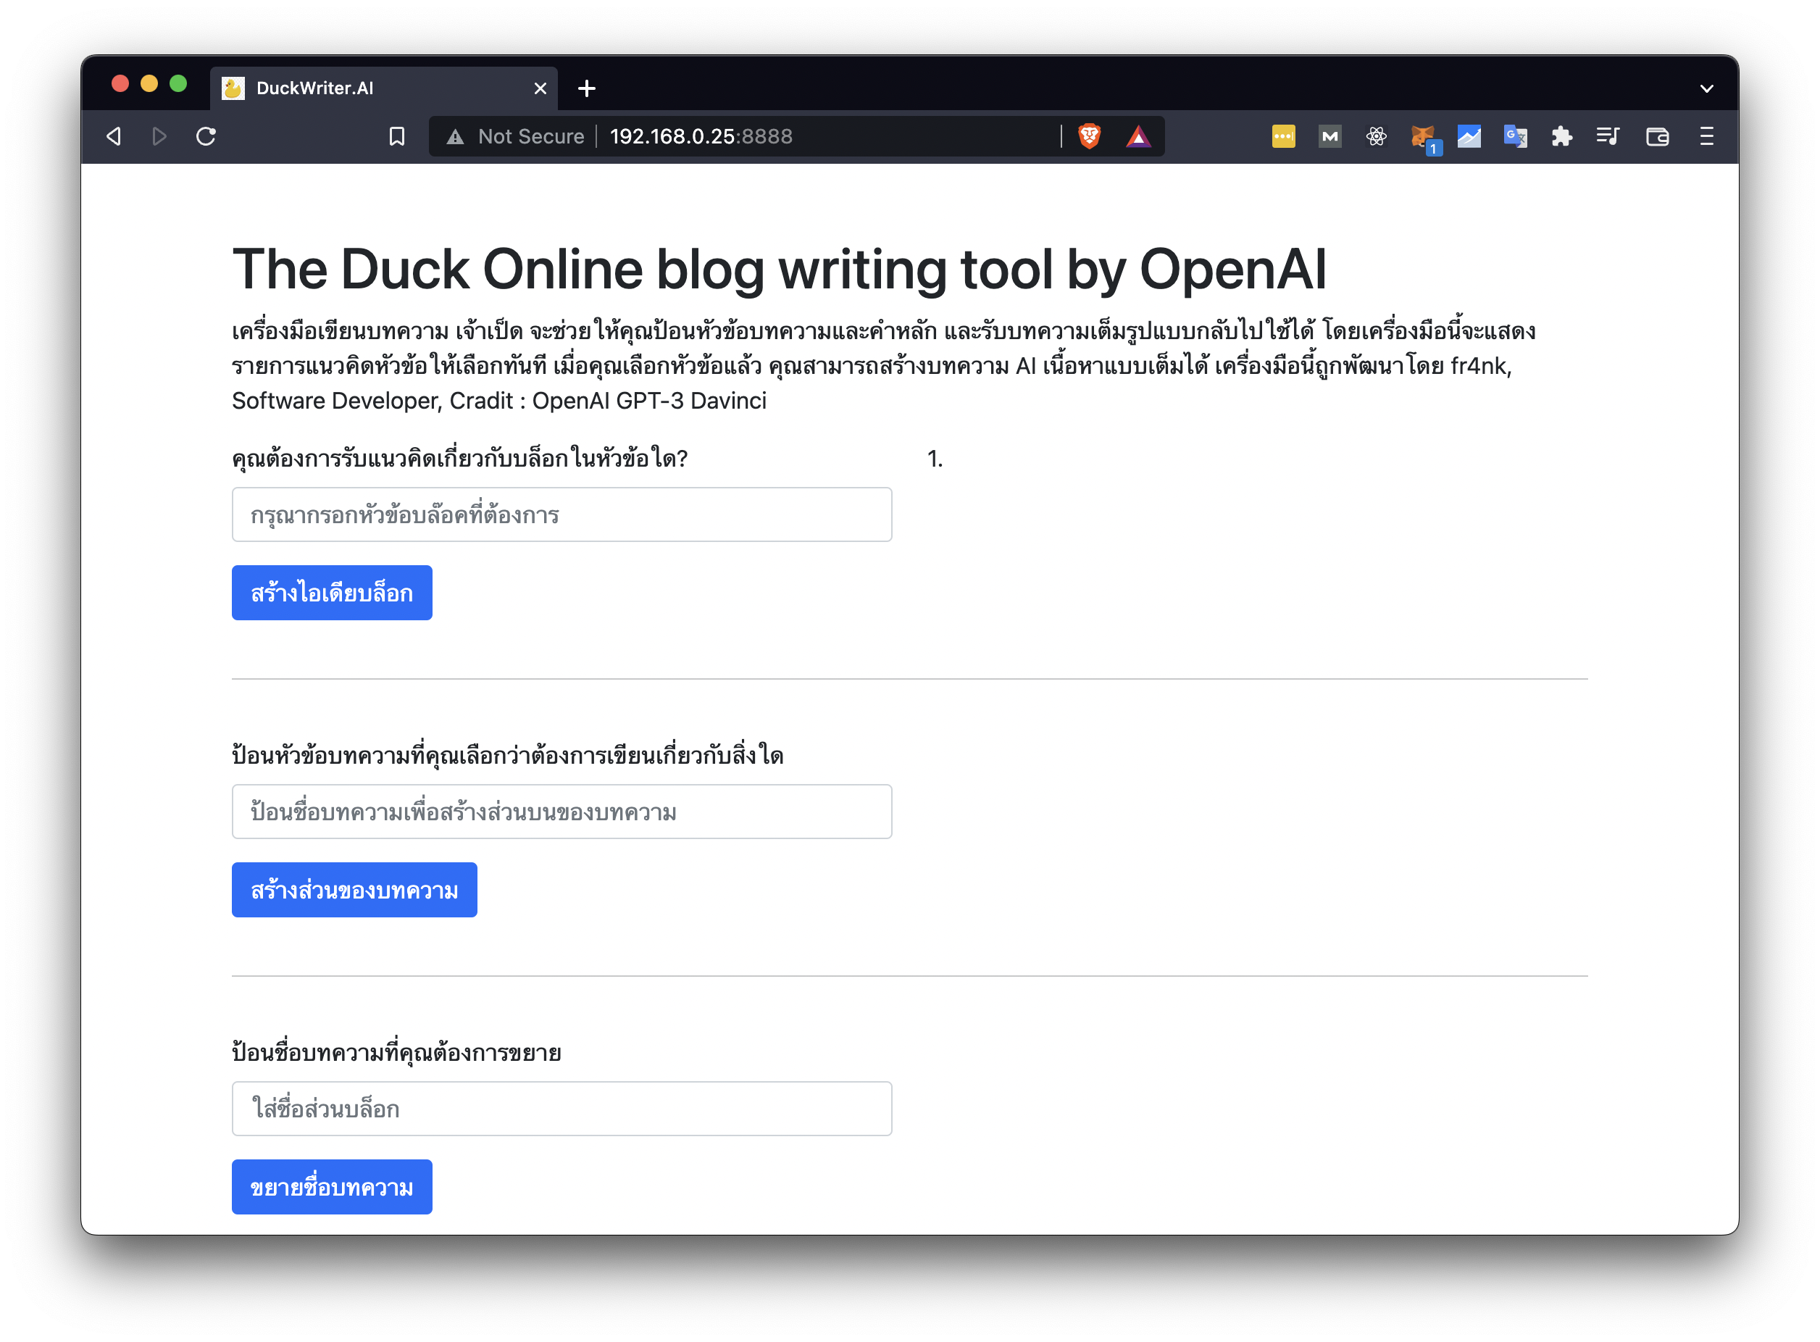Expand the tab search chevron
The width and height of the screenshot is (1820, 1342).
point(1707,87)
